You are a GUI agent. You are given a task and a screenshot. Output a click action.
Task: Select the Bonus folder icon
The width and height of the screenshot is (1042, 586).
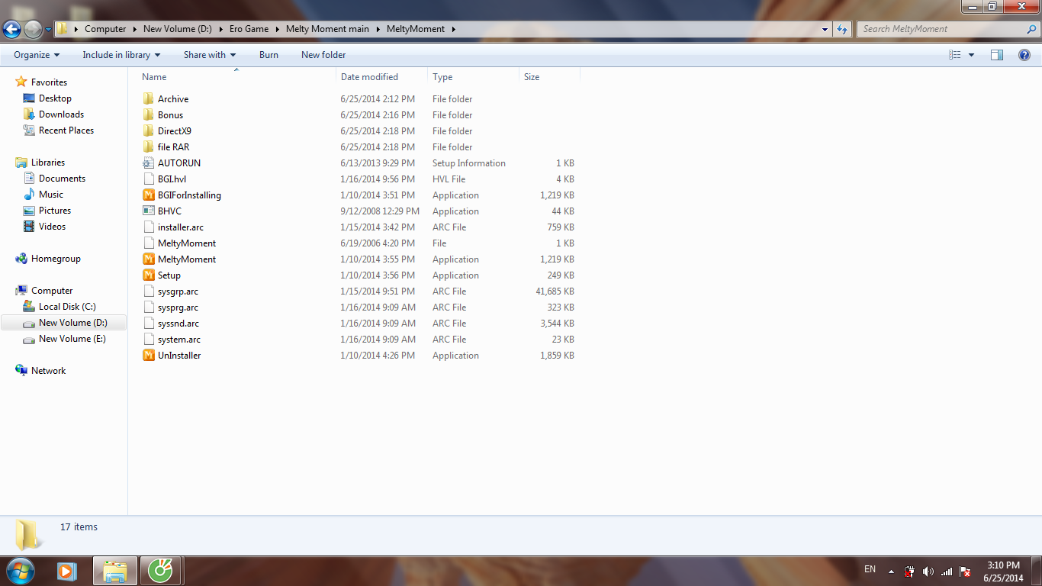(149, 115)
